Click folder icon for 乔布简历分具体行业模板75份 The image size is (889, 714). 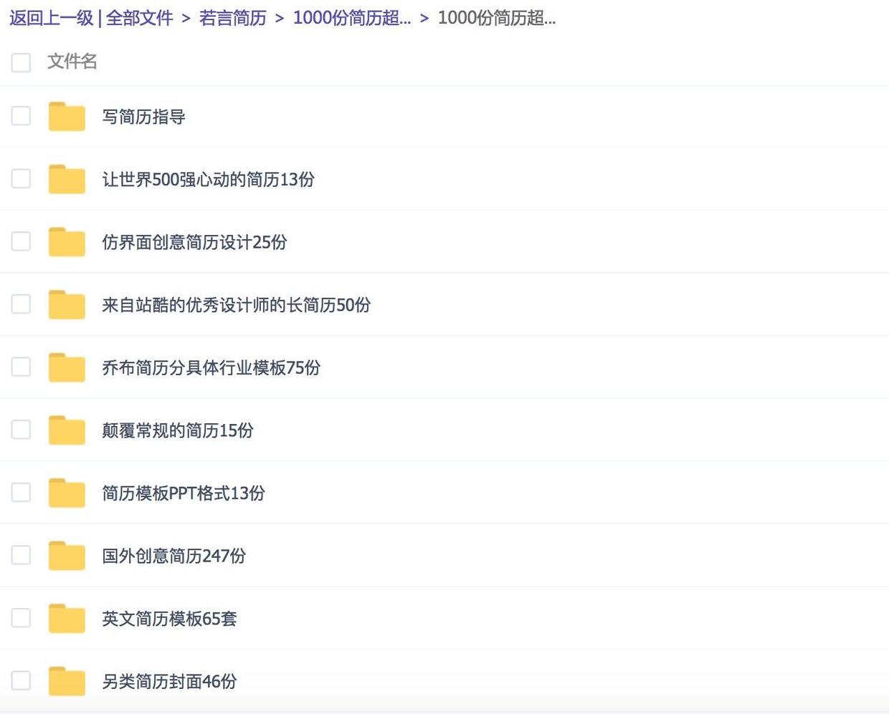[x=67, y=367]
